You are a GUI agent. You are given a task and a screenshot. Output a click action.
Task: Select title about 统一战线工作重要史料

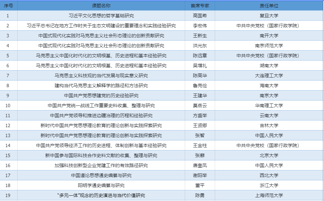coord(101,105)
